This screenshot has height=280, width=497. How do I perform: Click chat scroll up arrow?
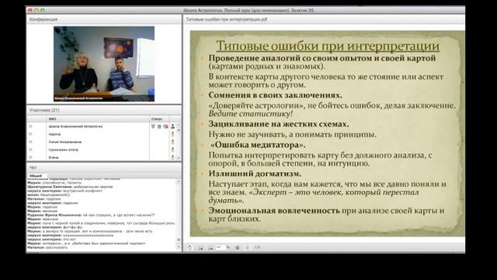pos(179,181)
